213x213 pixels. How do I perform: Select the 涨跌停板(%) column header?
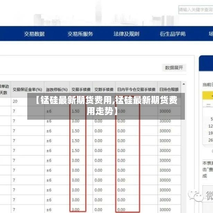coord(57,89)
